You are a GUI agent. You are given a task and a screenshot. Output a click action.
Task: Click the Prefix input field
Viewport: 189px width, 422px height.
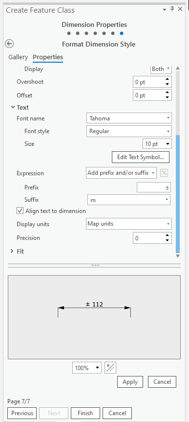[153, 188]
